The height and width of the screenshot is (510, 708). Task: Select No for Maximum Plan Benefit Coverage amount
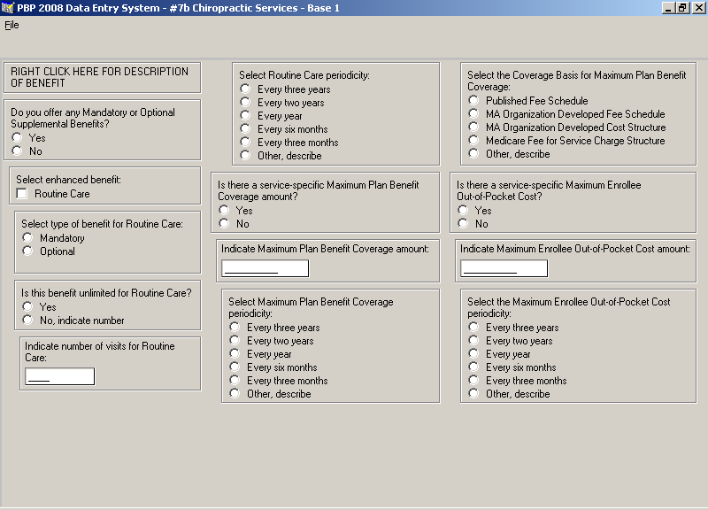(x=224, y=224)
